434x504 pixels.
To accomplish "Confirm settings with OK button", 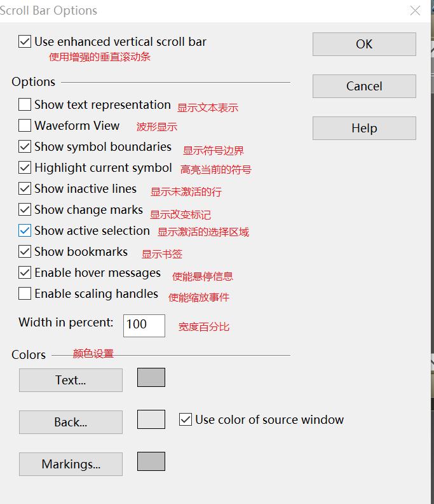I will [x=364, y=44].
